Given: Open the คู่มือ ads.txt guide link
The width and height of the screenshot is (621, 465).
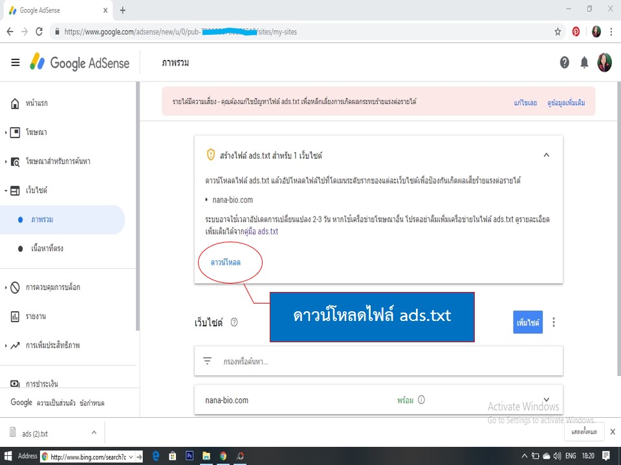Looking at the screenshot, I should (261, 231).
